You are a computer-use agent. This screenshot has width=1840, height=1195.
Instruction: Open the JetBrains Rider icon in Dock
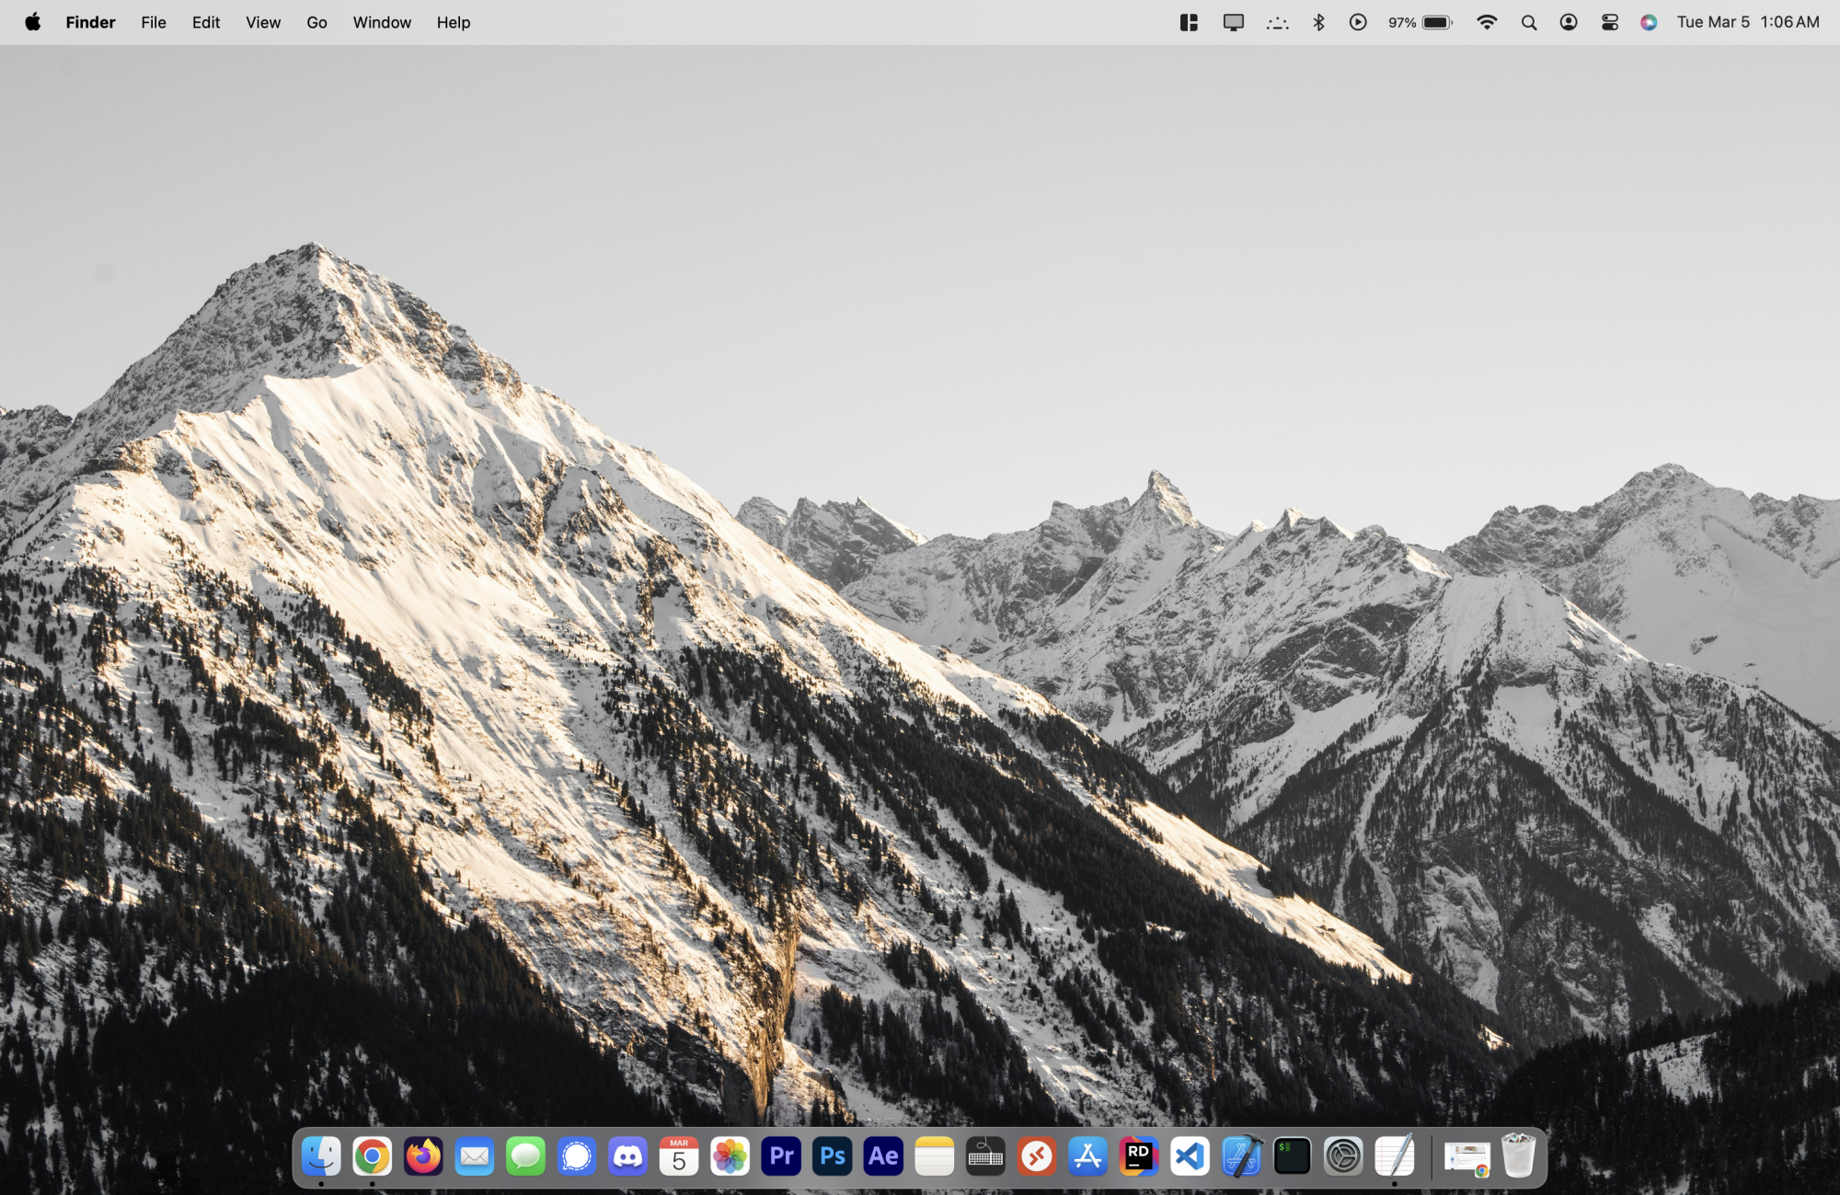point(1139,1156)
